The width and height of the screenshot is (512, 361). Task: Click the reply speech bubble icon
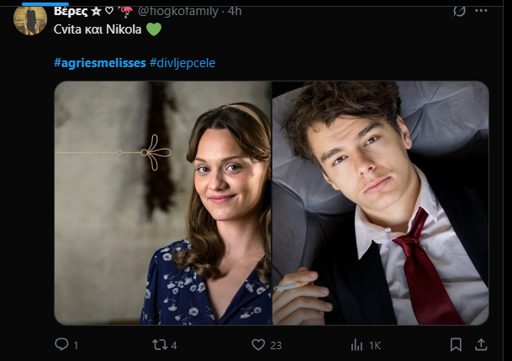pos(61,344)
